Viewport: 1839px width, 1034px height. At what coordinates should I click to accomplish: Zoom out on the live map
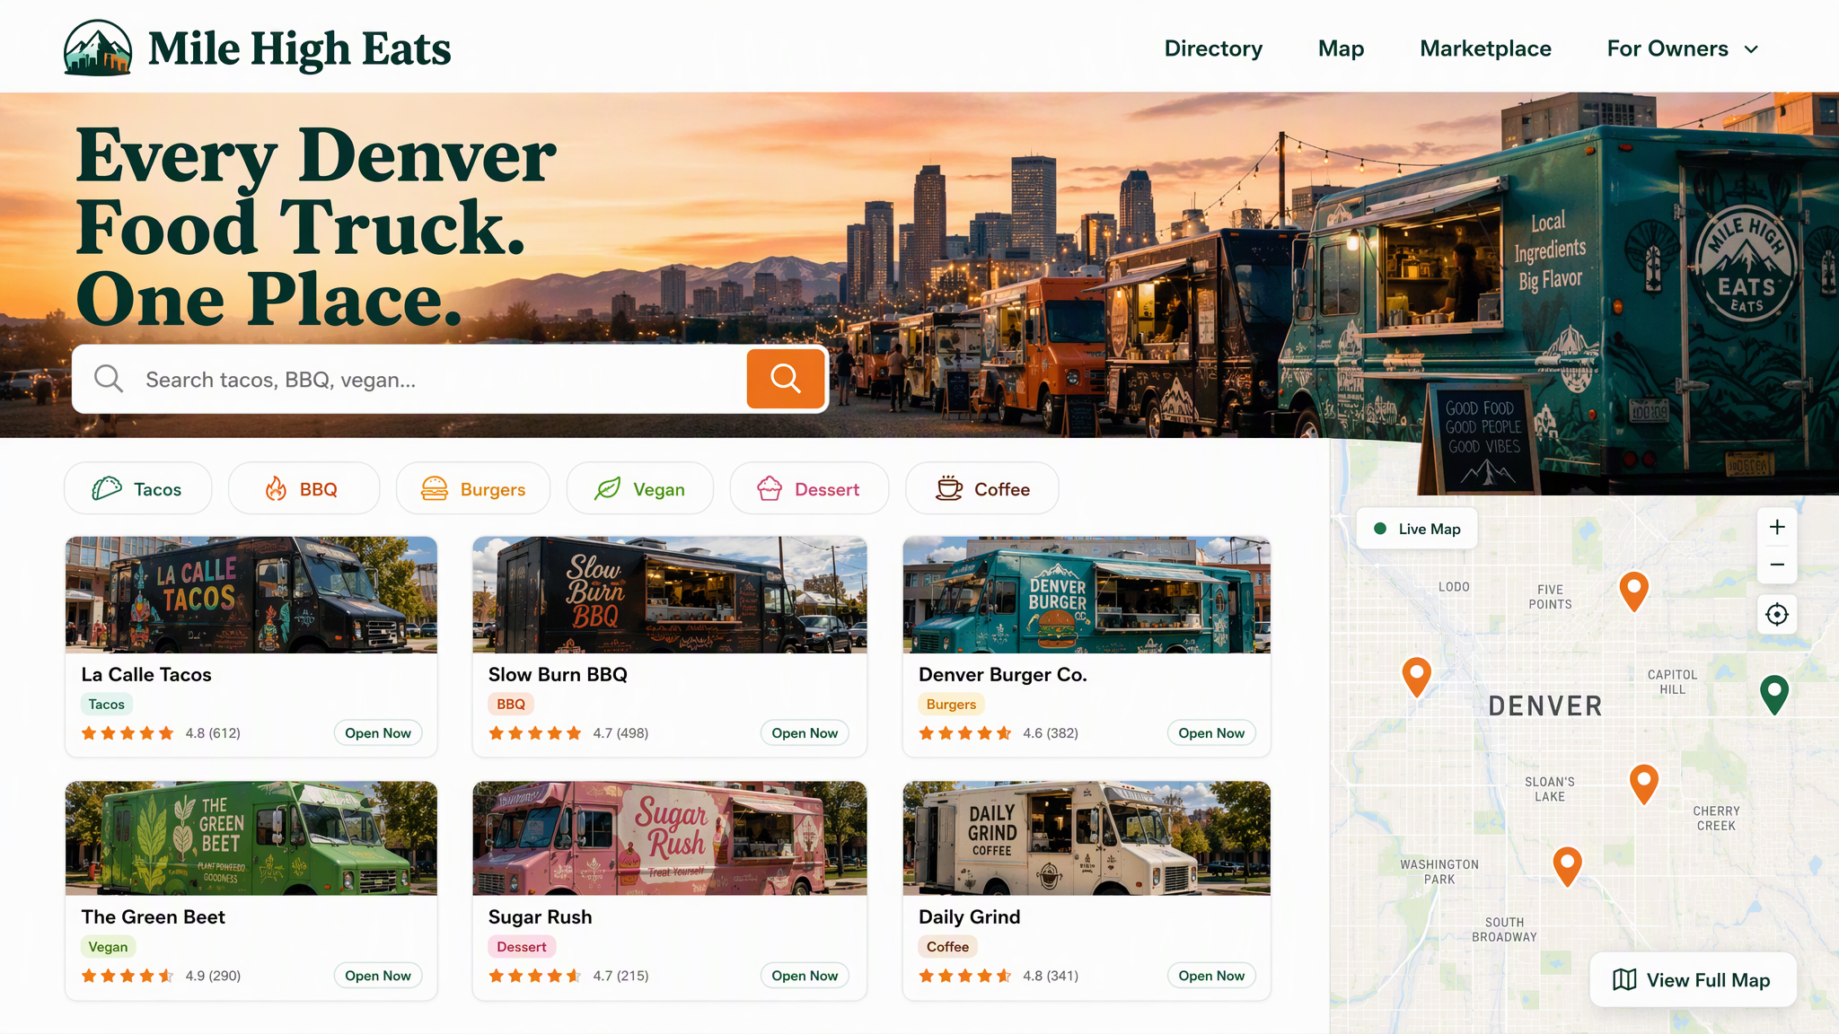point(1777,565)
